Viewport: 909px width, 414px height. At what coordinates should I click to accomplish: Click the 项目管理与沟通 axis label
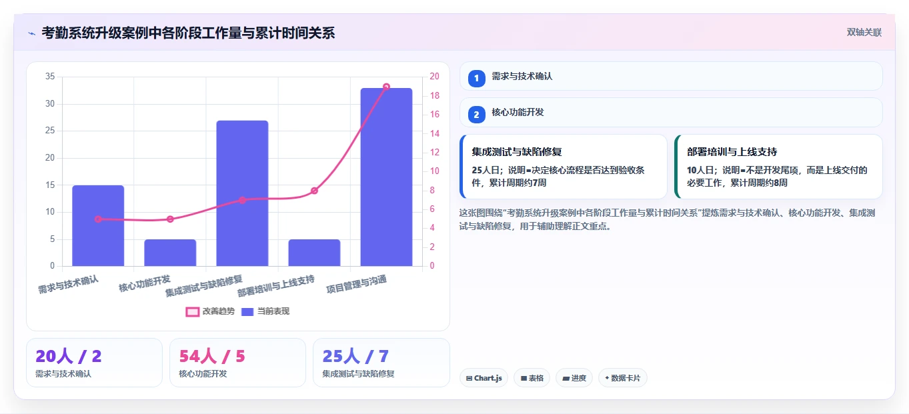tap(356, 285)
